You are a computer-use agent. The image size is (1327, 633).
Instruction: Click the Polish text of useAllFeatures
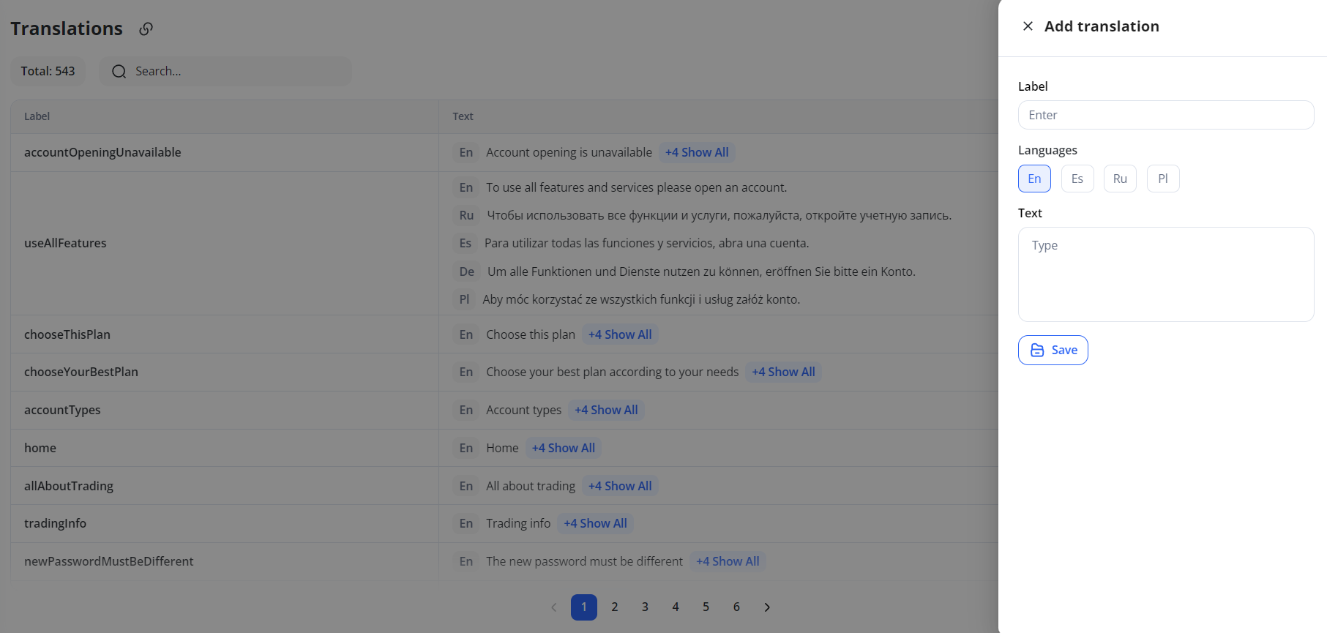[x=641, y=299]
